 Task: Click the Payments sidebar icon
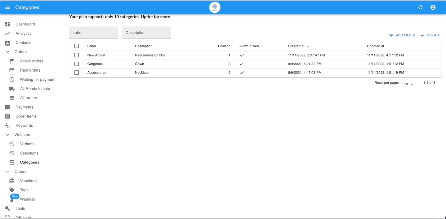tap(7, 107)
